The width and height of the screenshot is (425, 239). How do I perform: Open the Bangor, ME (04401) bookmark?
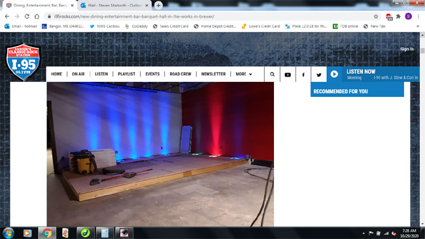pyautogui.click(x=63, y=26)
